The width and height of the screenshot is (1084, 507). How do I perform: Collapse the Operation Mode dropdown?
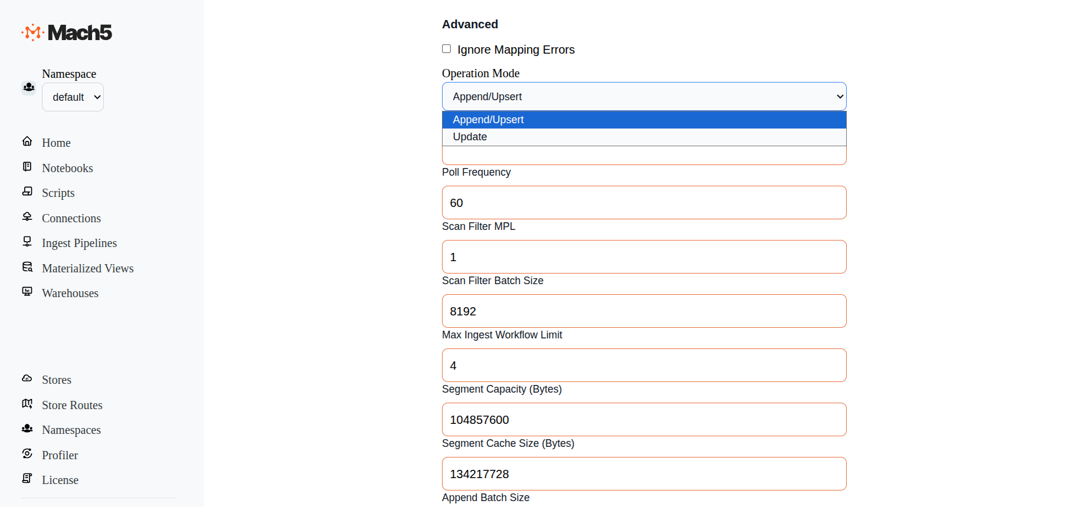pos(644,97)
